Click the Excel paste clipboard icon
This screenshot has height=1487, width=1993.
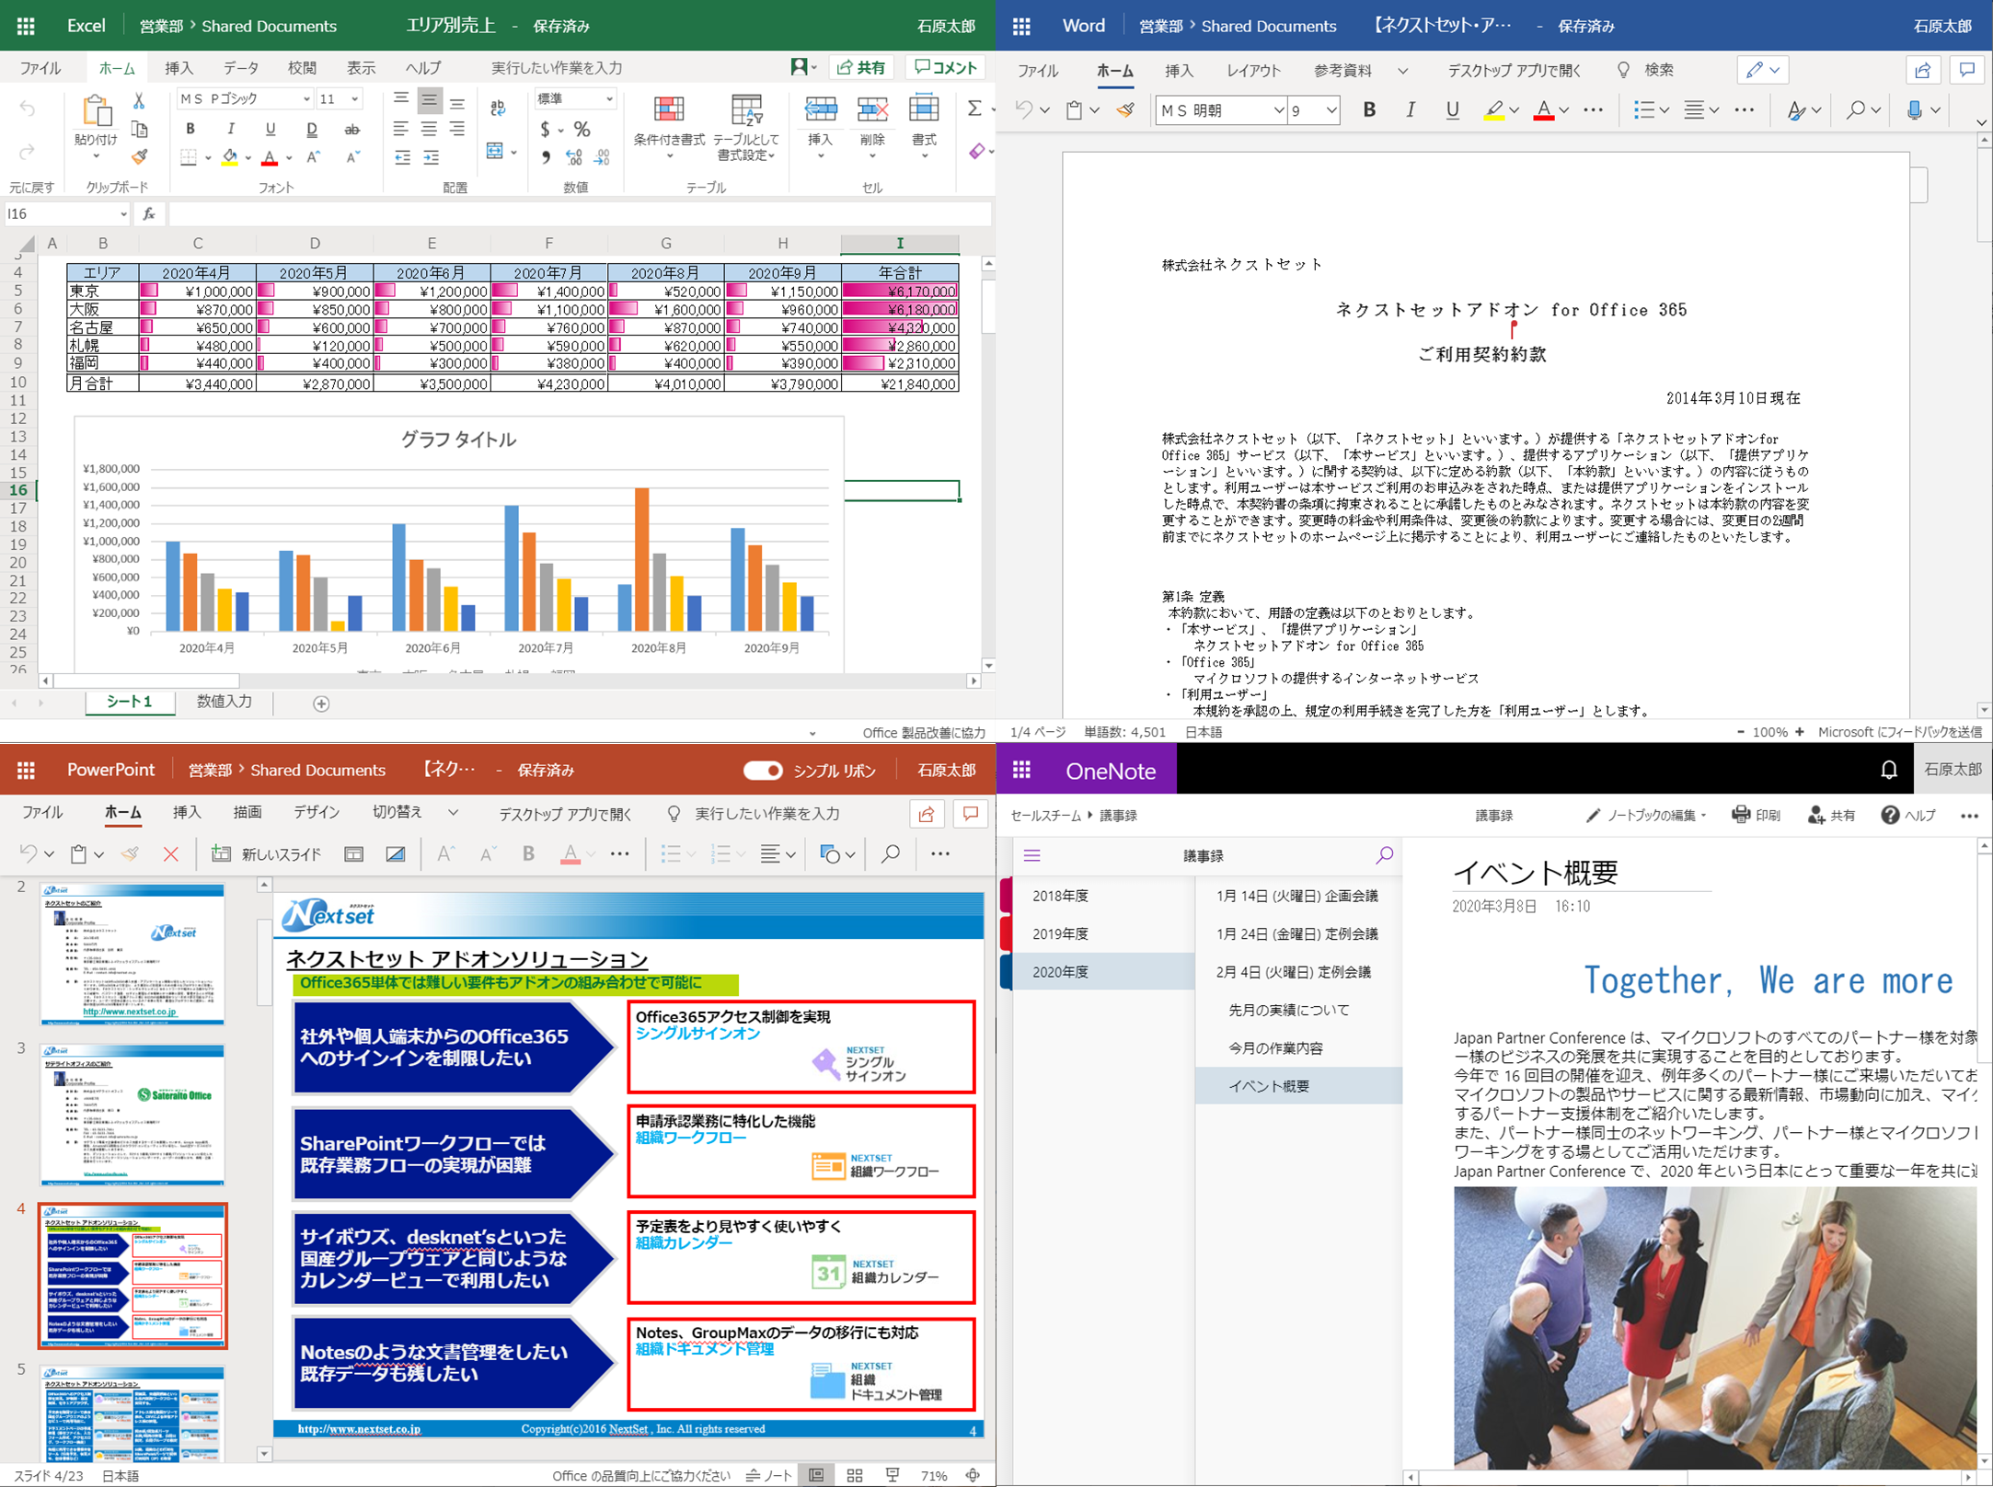(96, 111)
